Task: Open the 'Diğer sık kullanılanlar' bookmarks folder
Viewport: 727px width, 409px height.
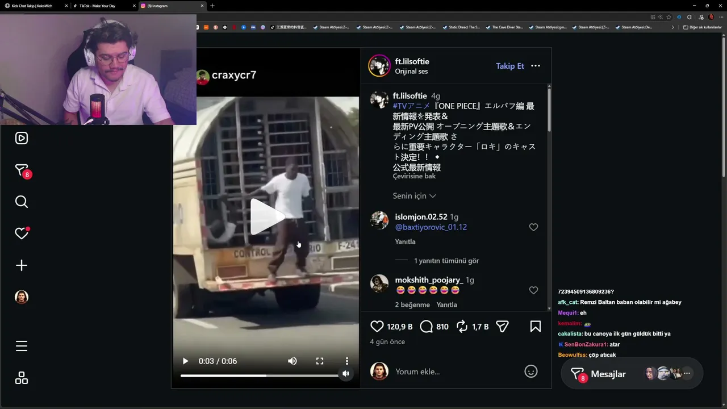Action: coord(702,27)
